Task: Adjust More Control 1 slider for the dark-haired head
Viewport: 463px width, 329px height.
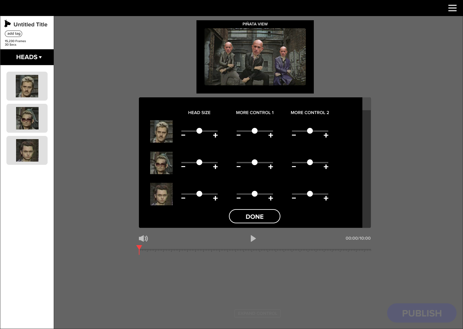Action: coord(255,194)
